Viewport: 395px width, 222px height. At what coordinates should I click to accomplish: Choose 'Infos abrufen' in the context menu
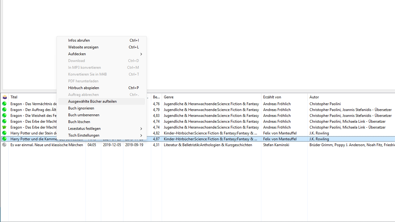tap(79, 40)
